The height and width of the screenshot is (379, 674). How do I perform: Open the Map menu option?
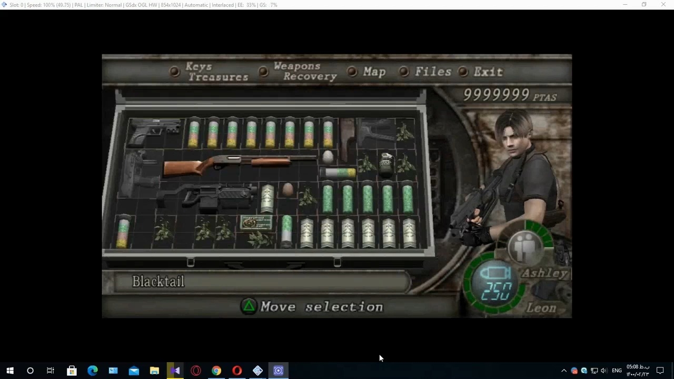(374, 72)
